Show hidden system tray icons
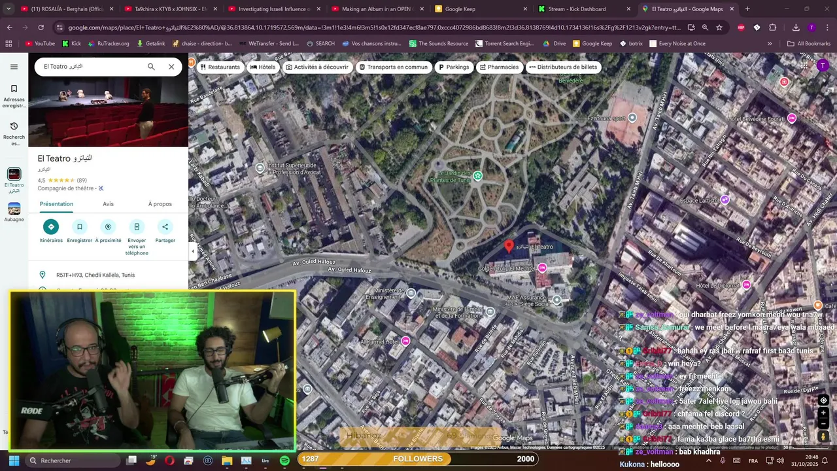Image resolution: width=837 pixels, height=471 pixels. [x=708, y=461]
